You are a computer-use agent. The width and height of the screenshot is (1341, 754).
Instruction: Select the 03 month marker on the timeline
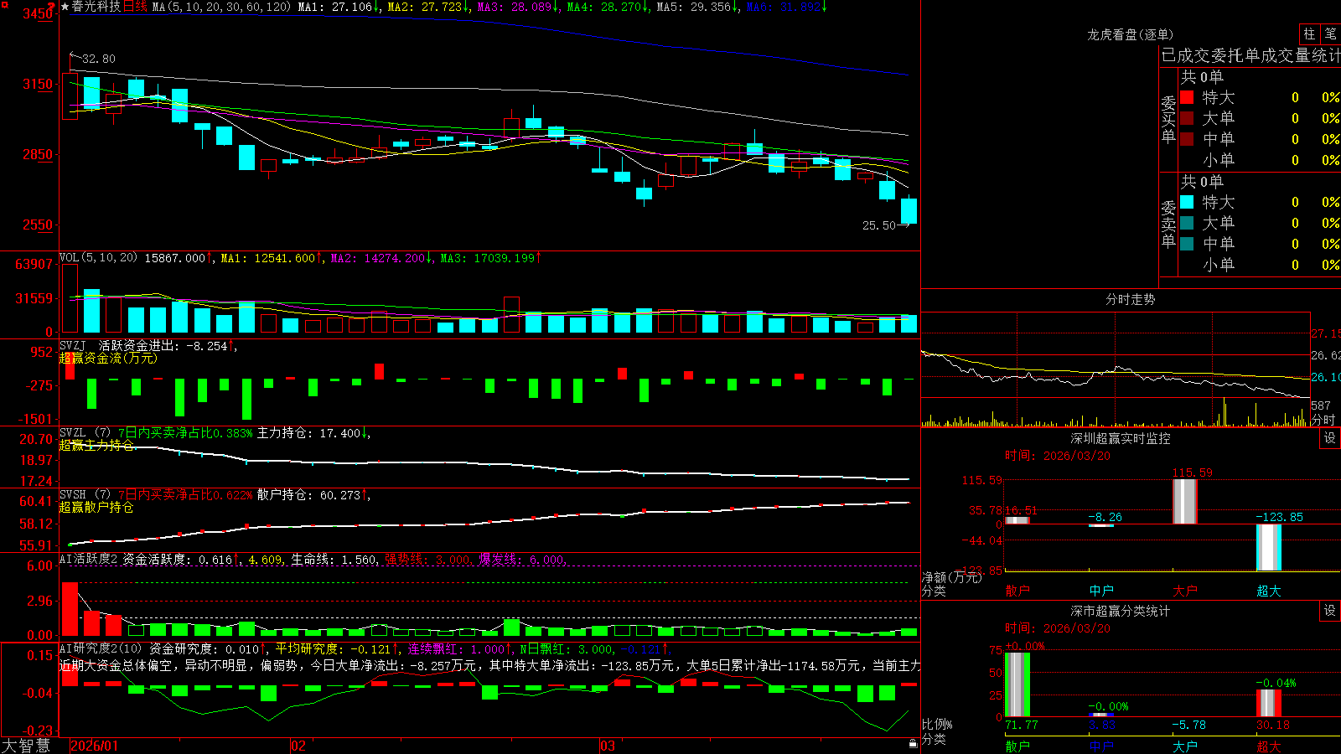coord(608,746)
